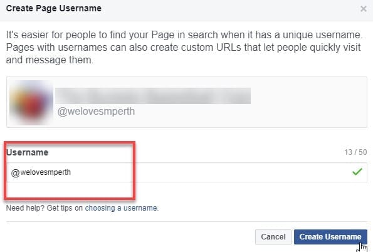Click the bold Username label
Viewport: 373px width, 252px height.
(x=28, y=152)
